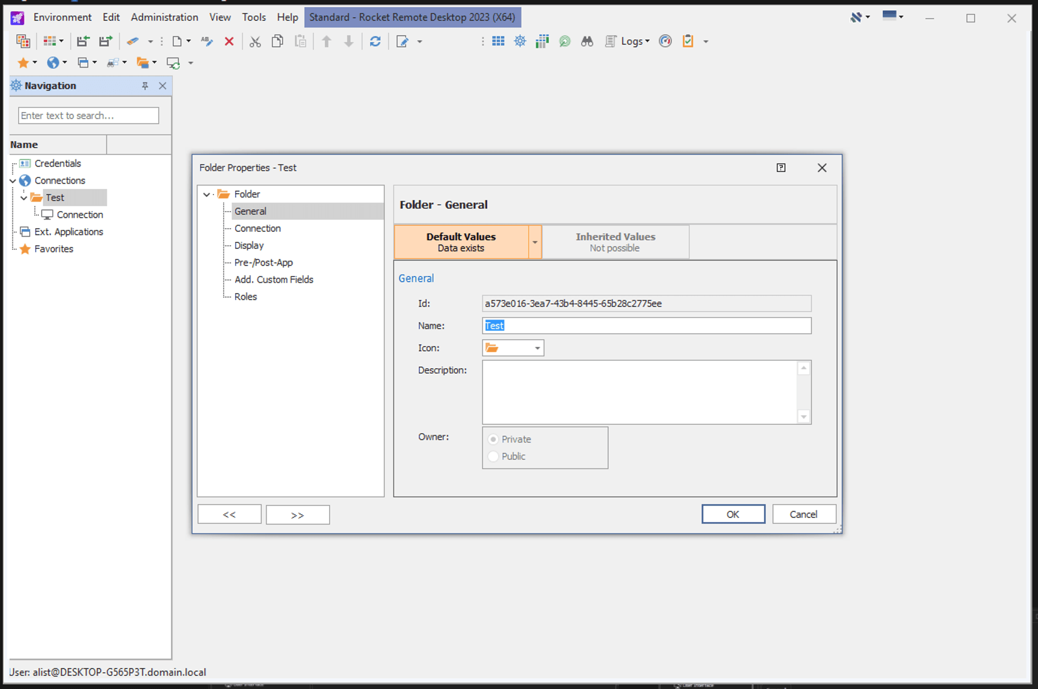Open the Default Values dropdown arrow
This screenshot has height=689, width=1038.
535,242
